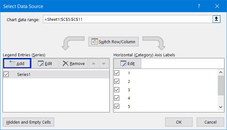Open the dialog Help question mark

coord(199,6)
